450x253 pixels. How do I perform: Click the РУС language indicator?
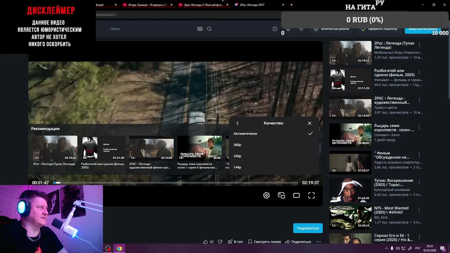point(418,248)
